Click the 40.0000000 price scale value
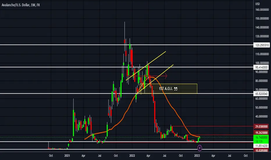 [262, 116]
